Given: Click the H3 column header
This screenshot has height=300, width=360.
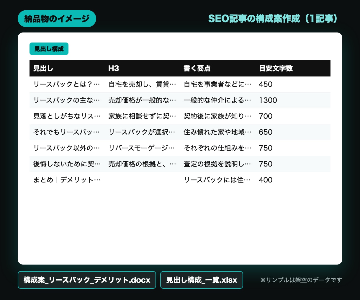Looking at the screenshot, I should (114, 69).
